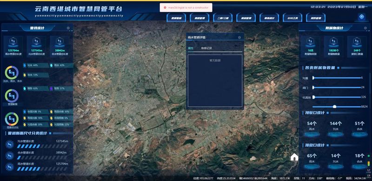Click the 二维/三维 navigation button
This screenshot has width=372, height=181.
223,18
